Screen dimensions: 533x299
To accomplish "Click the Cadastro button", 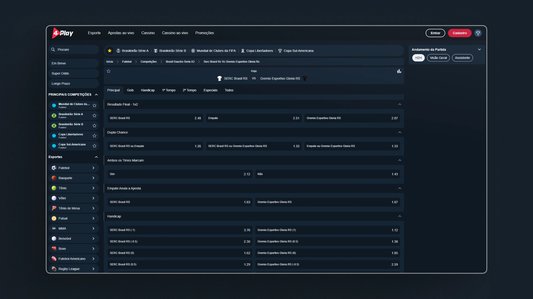I will point(459,33).
